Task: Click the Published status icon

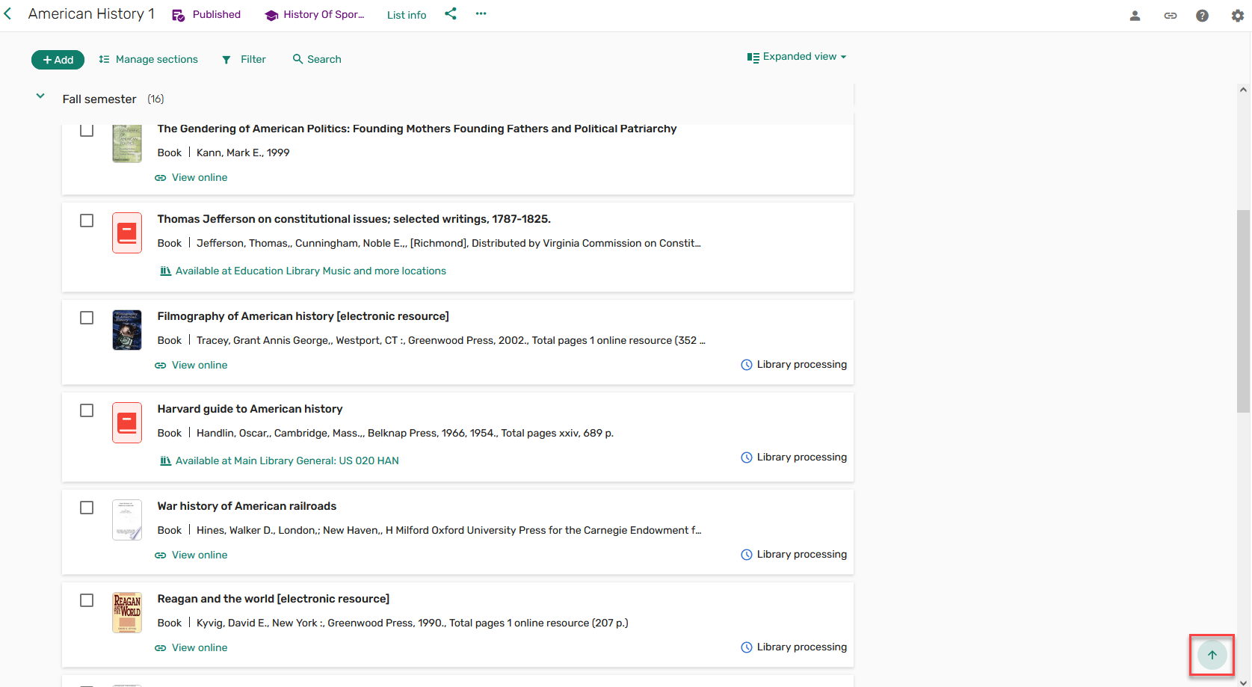Action: point(179,15)
